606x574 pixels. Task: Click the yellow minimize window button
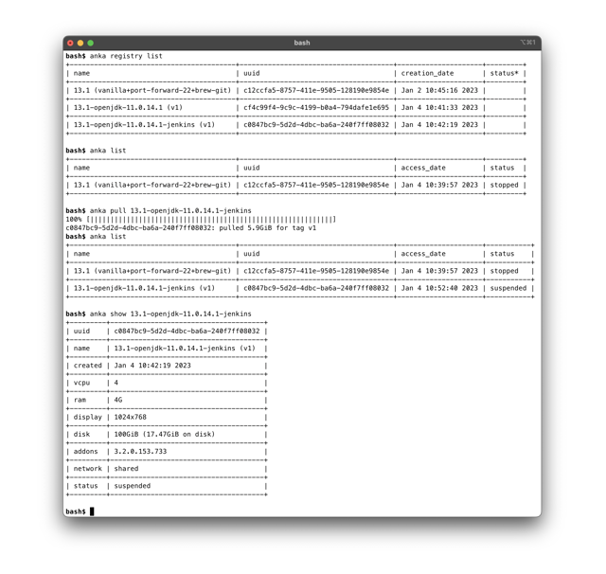80,43
